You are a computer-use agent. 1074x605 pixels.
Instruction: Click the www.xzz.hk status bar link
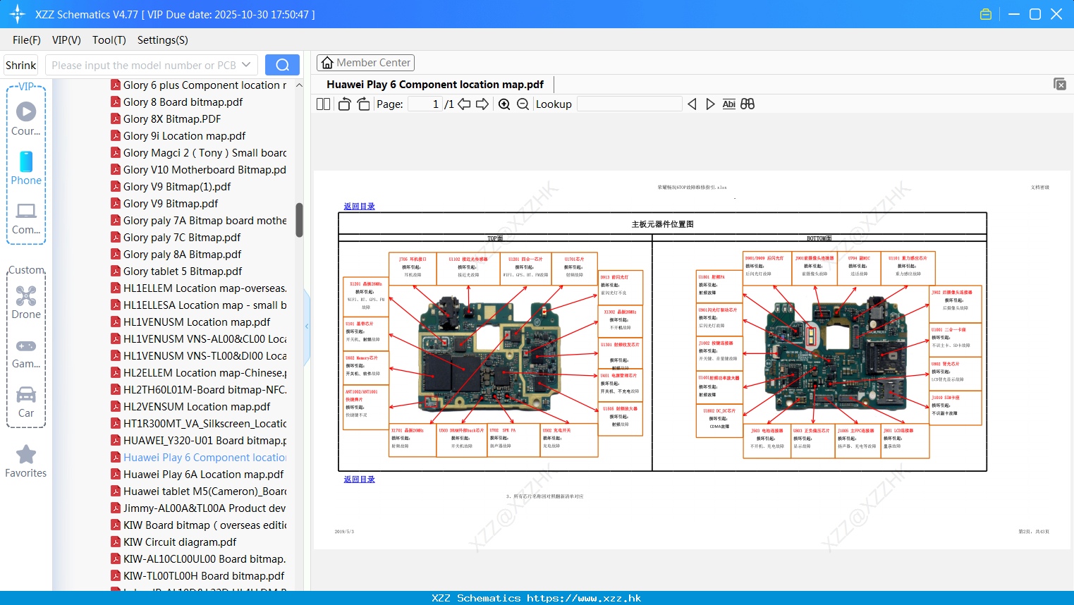coord(584,598)
